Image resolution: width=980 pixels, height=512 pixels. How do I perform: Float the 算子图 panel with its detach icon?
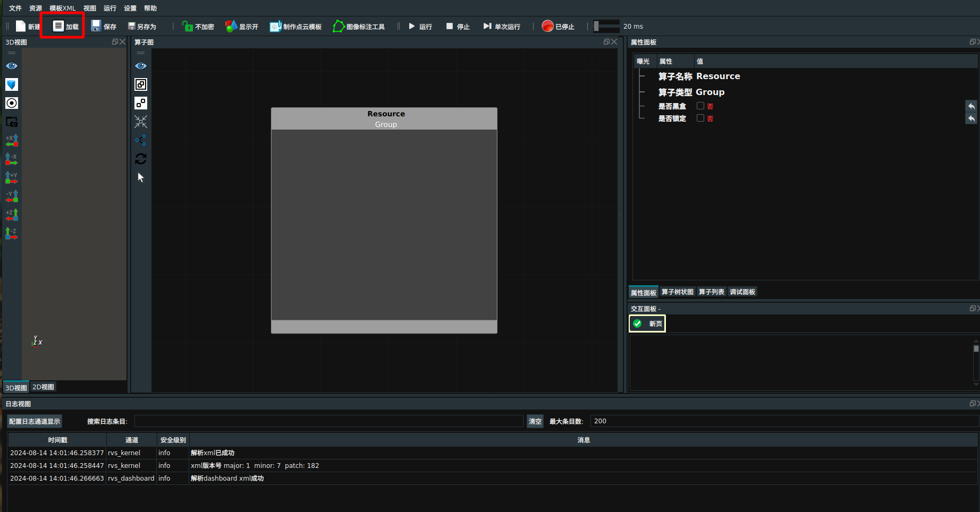coord(606,42)
